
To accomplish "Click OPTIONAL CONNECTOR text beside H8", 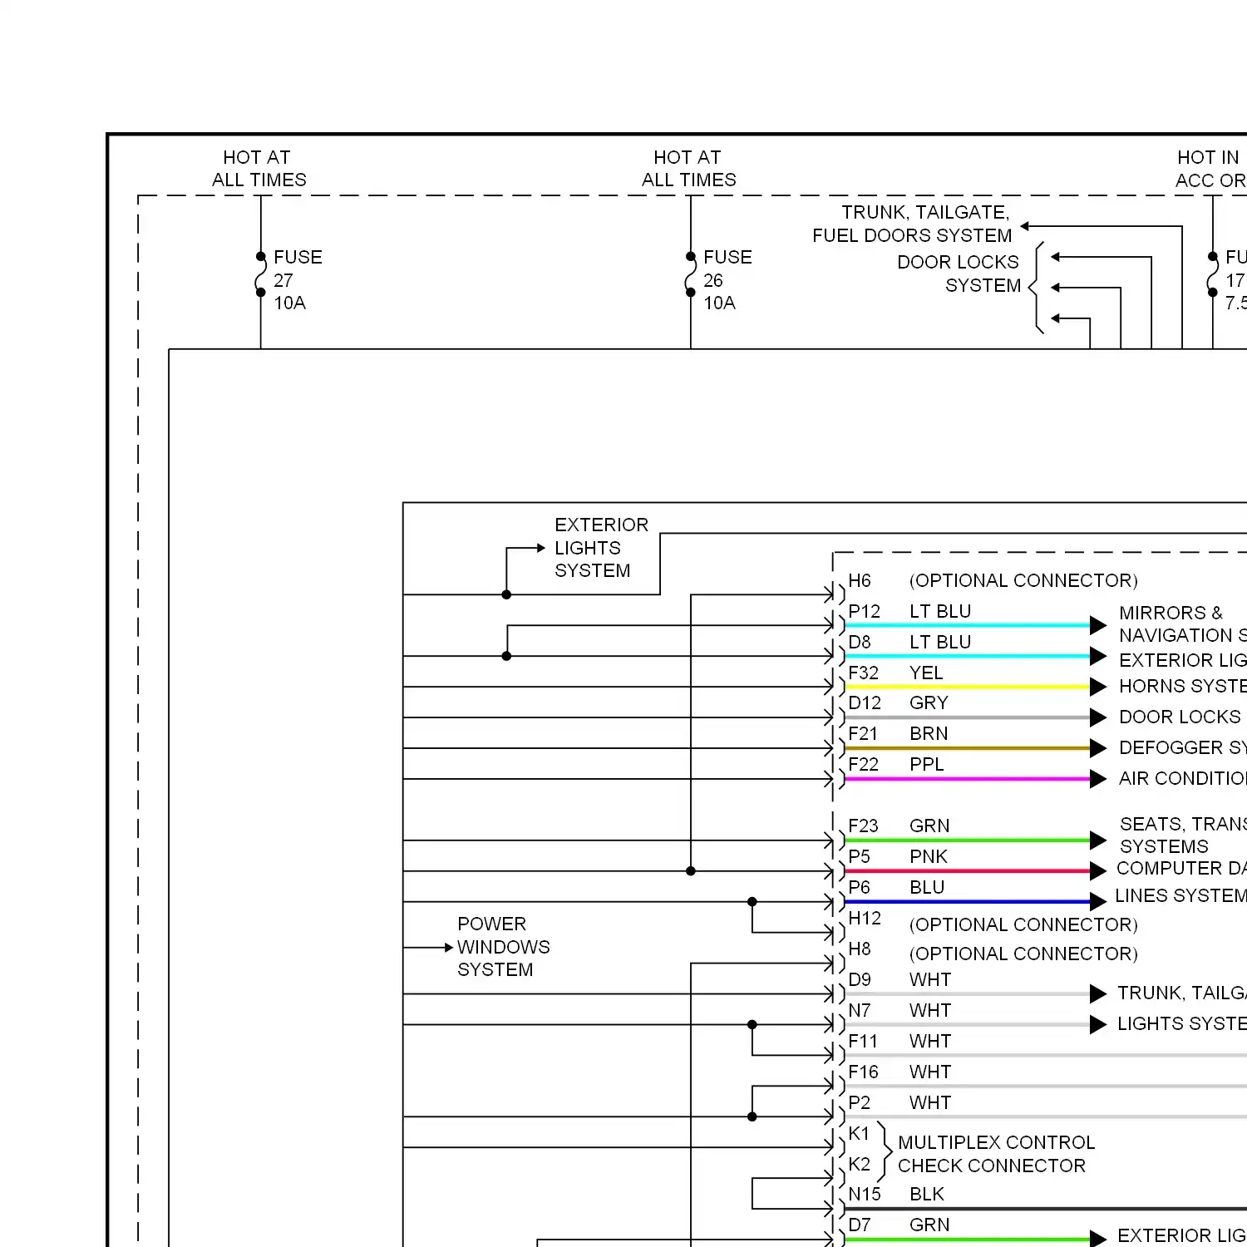I will tap(1023, 954).
